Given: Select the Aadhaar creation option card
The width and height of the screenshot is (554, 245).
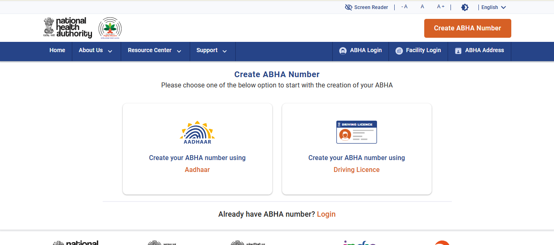Looking at the screenshot, I should click(x=197, y=149).
